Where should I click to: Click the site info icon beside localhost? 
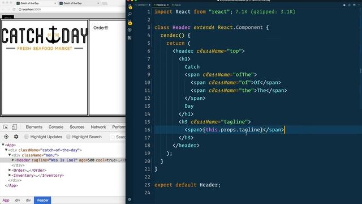coord(20,10)
